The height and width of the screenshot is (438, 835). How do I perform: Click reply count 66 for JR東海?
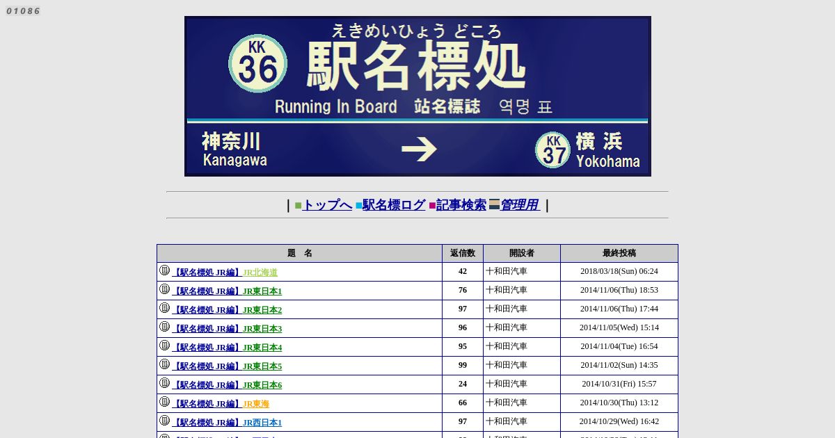coord(463,403)
